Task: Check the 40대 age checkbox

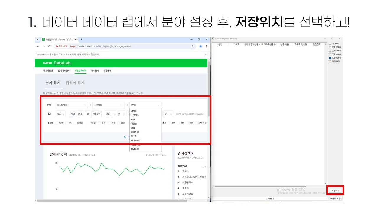Action: pos(178,123)
